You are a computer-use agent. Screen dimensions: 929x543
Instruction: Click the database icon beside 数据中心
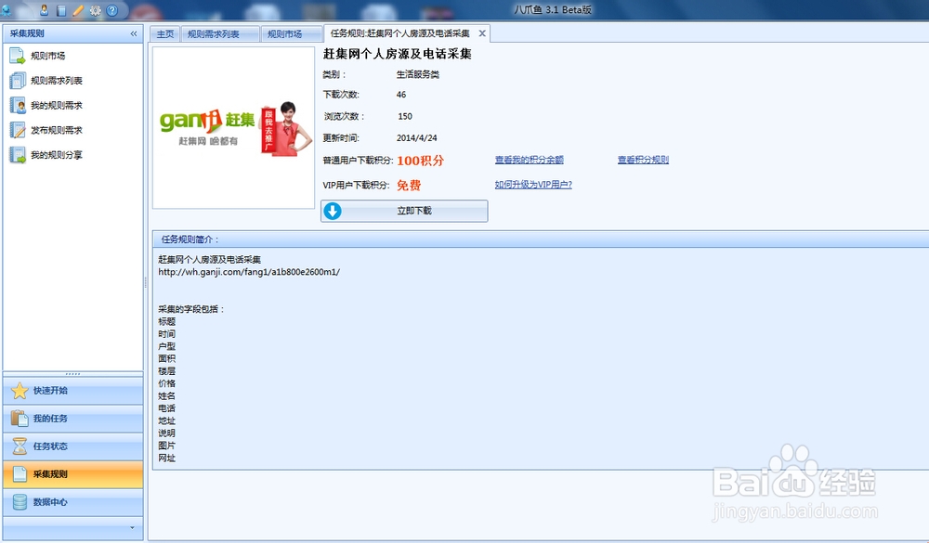pyautogui.click(x=20, y=502)
